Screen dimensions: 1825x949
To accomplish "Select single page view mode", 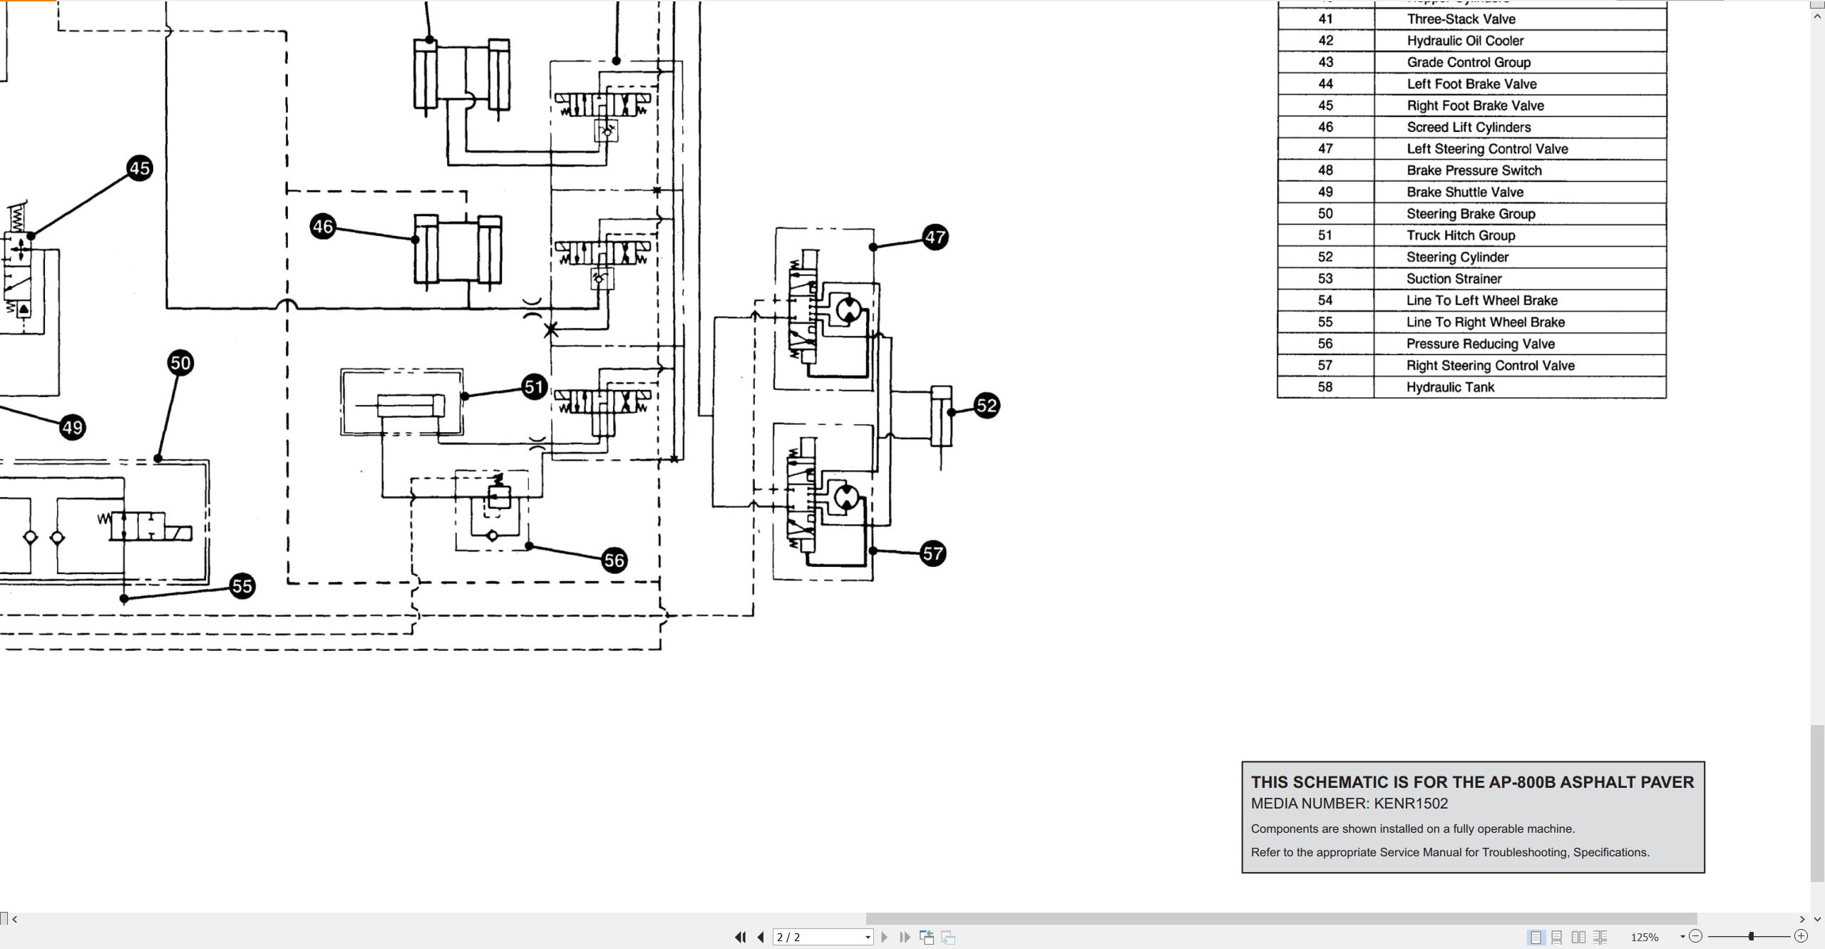I will (x=1536, y=937).
